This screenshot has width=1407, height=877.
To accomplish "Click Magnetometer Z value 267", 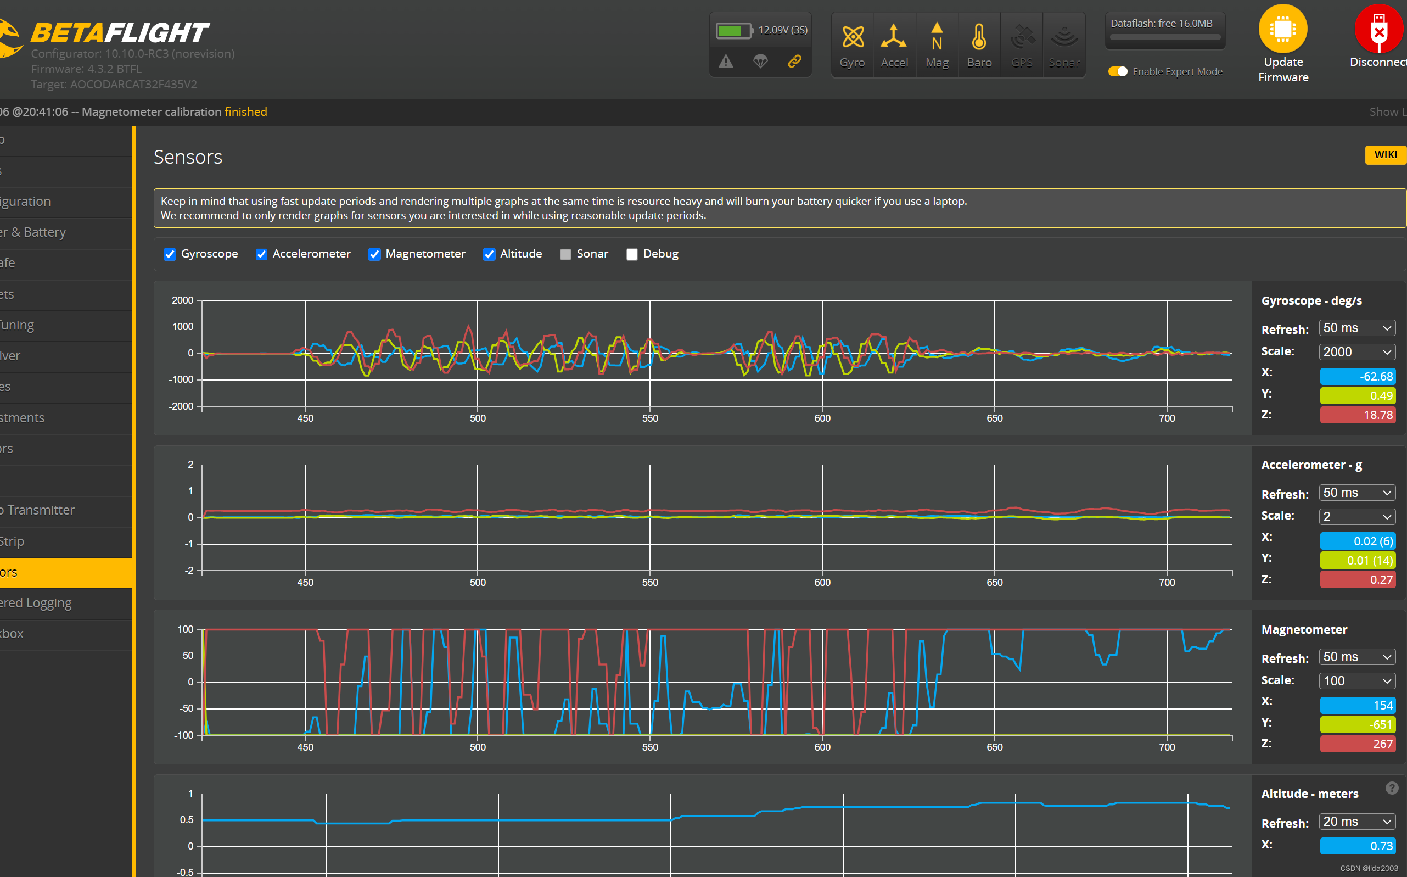I will click(x=1357, y=744).
